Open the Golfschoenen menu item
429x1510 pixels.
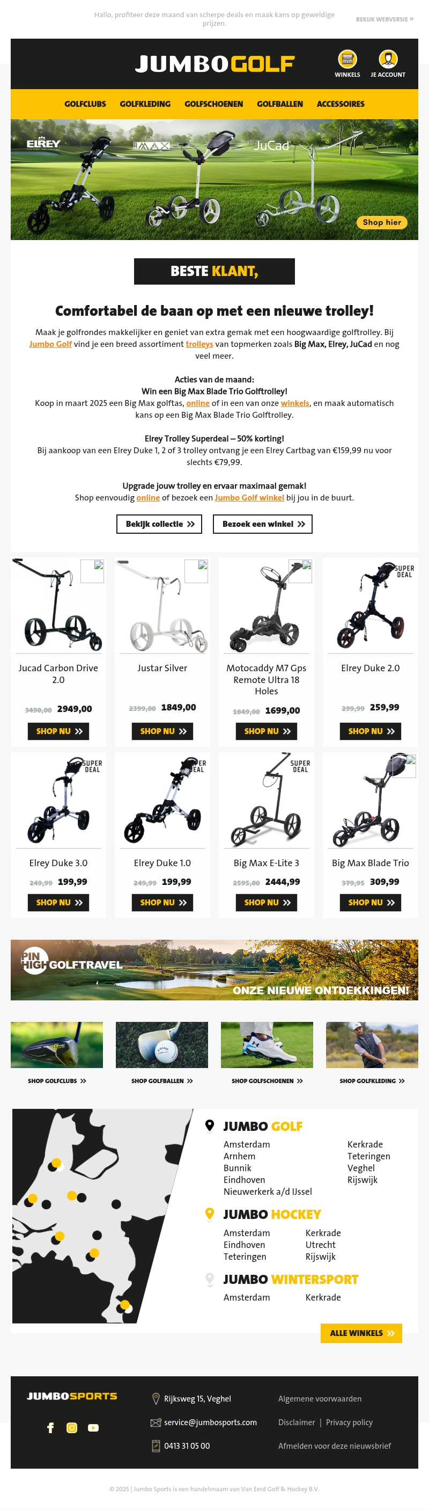tap(213, 104)
